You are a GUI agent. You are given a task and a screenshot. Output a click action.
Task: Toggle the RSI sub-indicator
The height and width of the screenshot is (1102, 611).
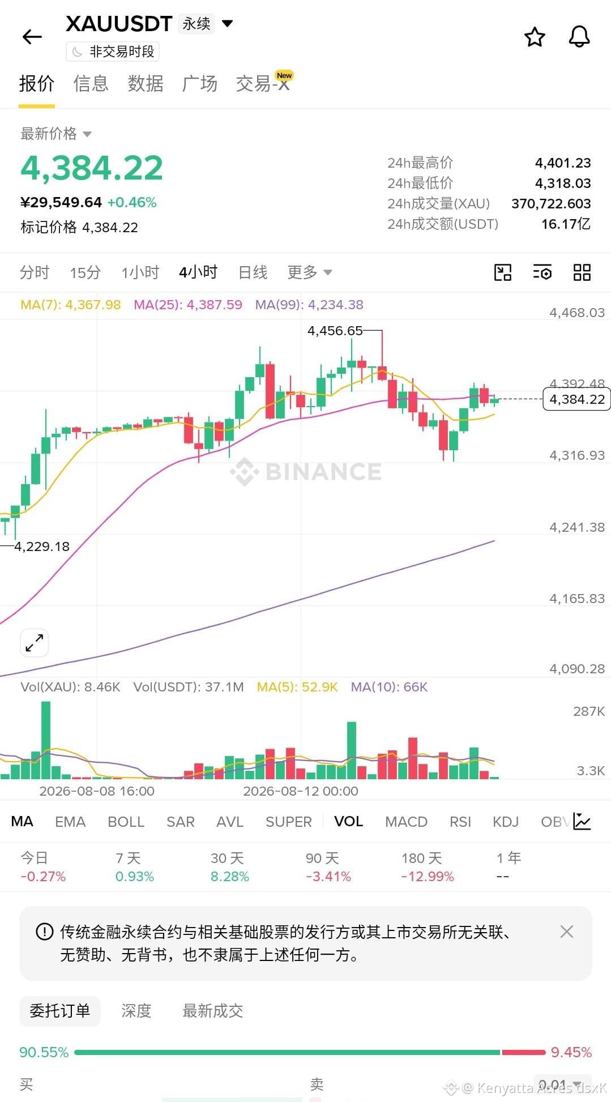tap(460, 821)
